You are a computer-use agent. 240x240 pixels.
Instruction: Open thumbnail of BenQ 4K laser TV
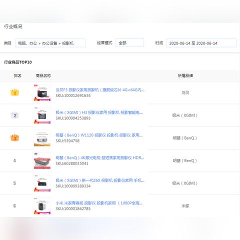coord(42,161)
